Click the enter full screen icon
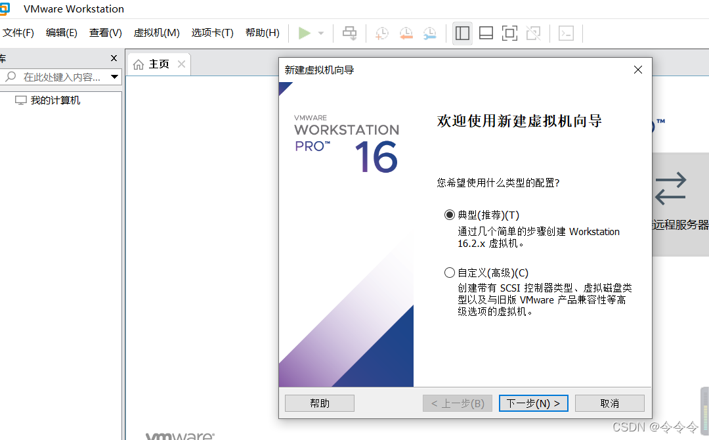The width and height of the screenshot is (709, 440). (509, 33)
